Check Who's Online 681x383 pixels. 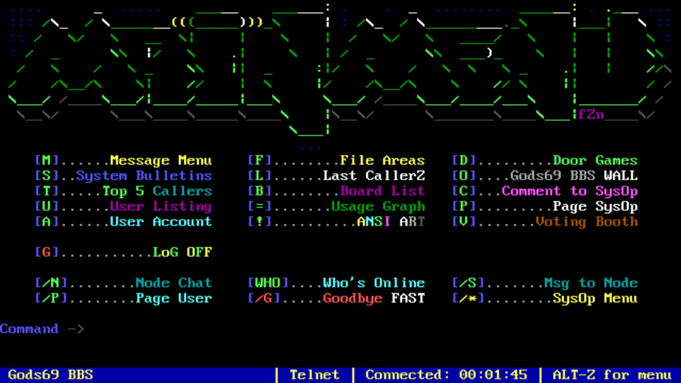(373, 283)
